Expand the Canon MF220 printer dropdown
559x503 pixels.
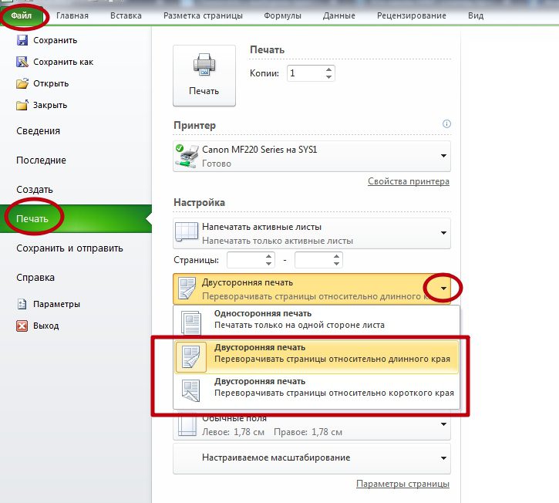click(443, 156)
